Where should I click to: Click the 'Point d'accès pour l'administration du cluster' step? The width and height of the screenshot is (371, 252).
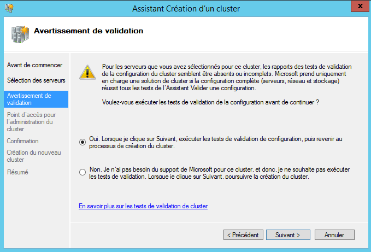click(31, 122)
